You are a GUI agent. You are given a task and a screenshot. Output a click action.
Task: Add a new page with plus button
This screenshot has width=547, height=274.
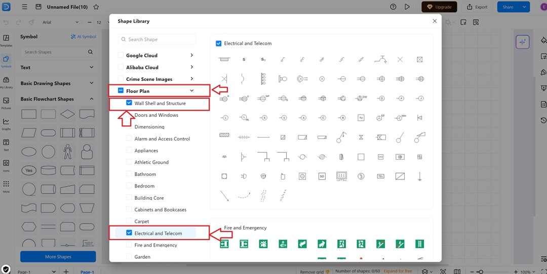click(x=66, y=271)
